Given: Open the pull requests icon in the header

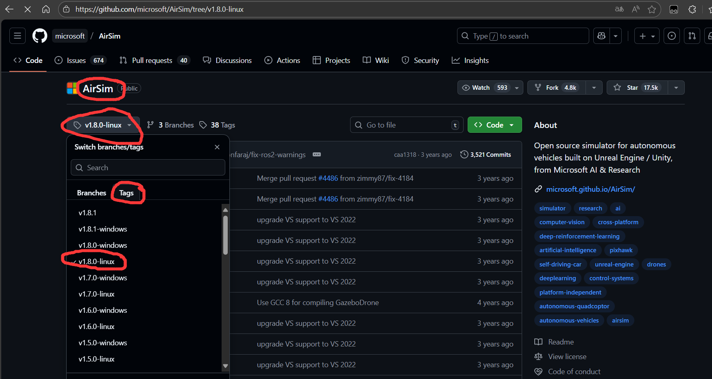Looking at the screenshot, I should (692, 36).
